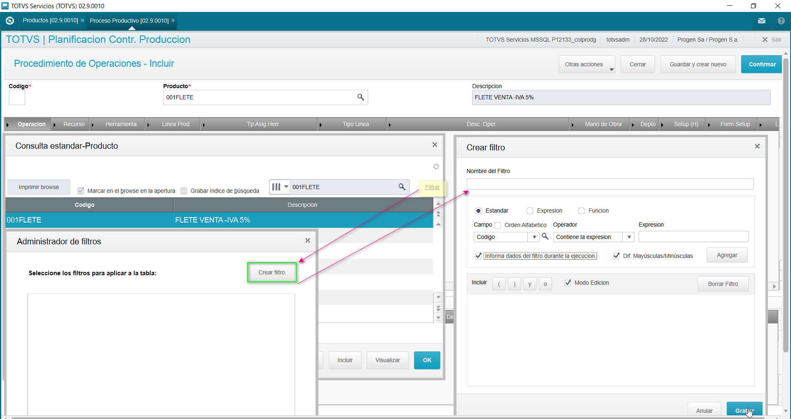The height and width of the screenshot is (419, 791).
Task: Toggle 'Dif. Mayúsculas/Minúsculas' checkbox
Action: pyautogui.click(x=616, y=256)
